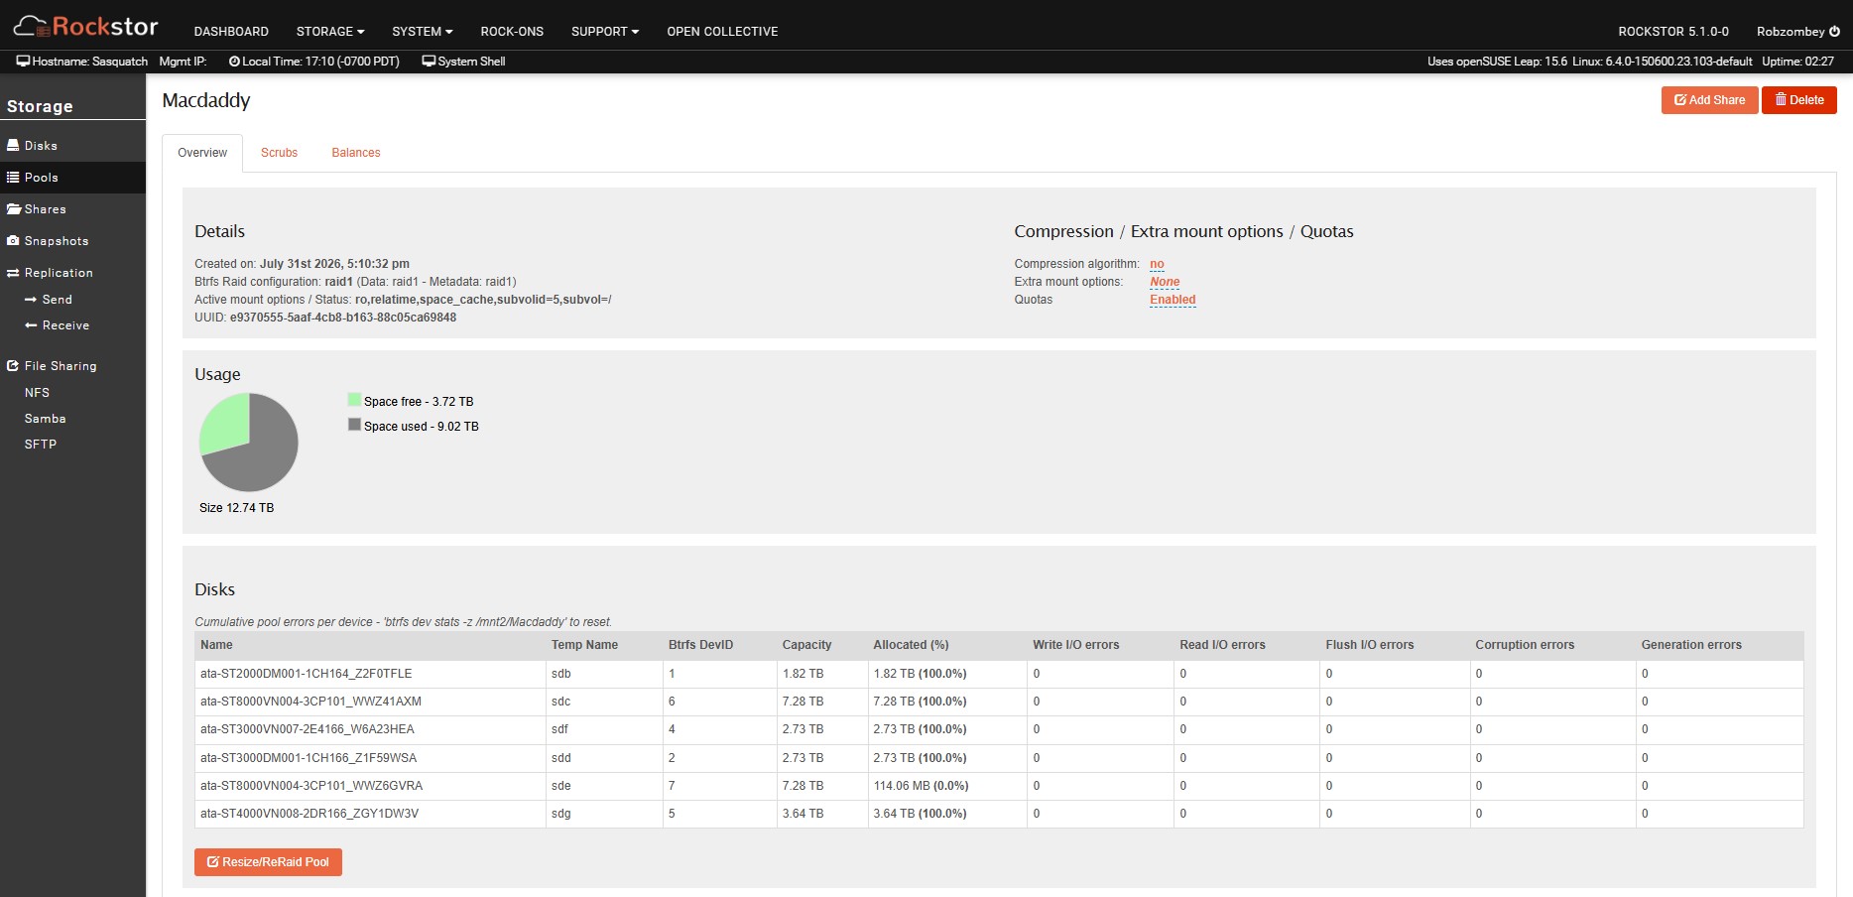This screenshot has height=897, width=1853.
Task: Click the power icon next to Robzombey
Action: [1834, 31]
